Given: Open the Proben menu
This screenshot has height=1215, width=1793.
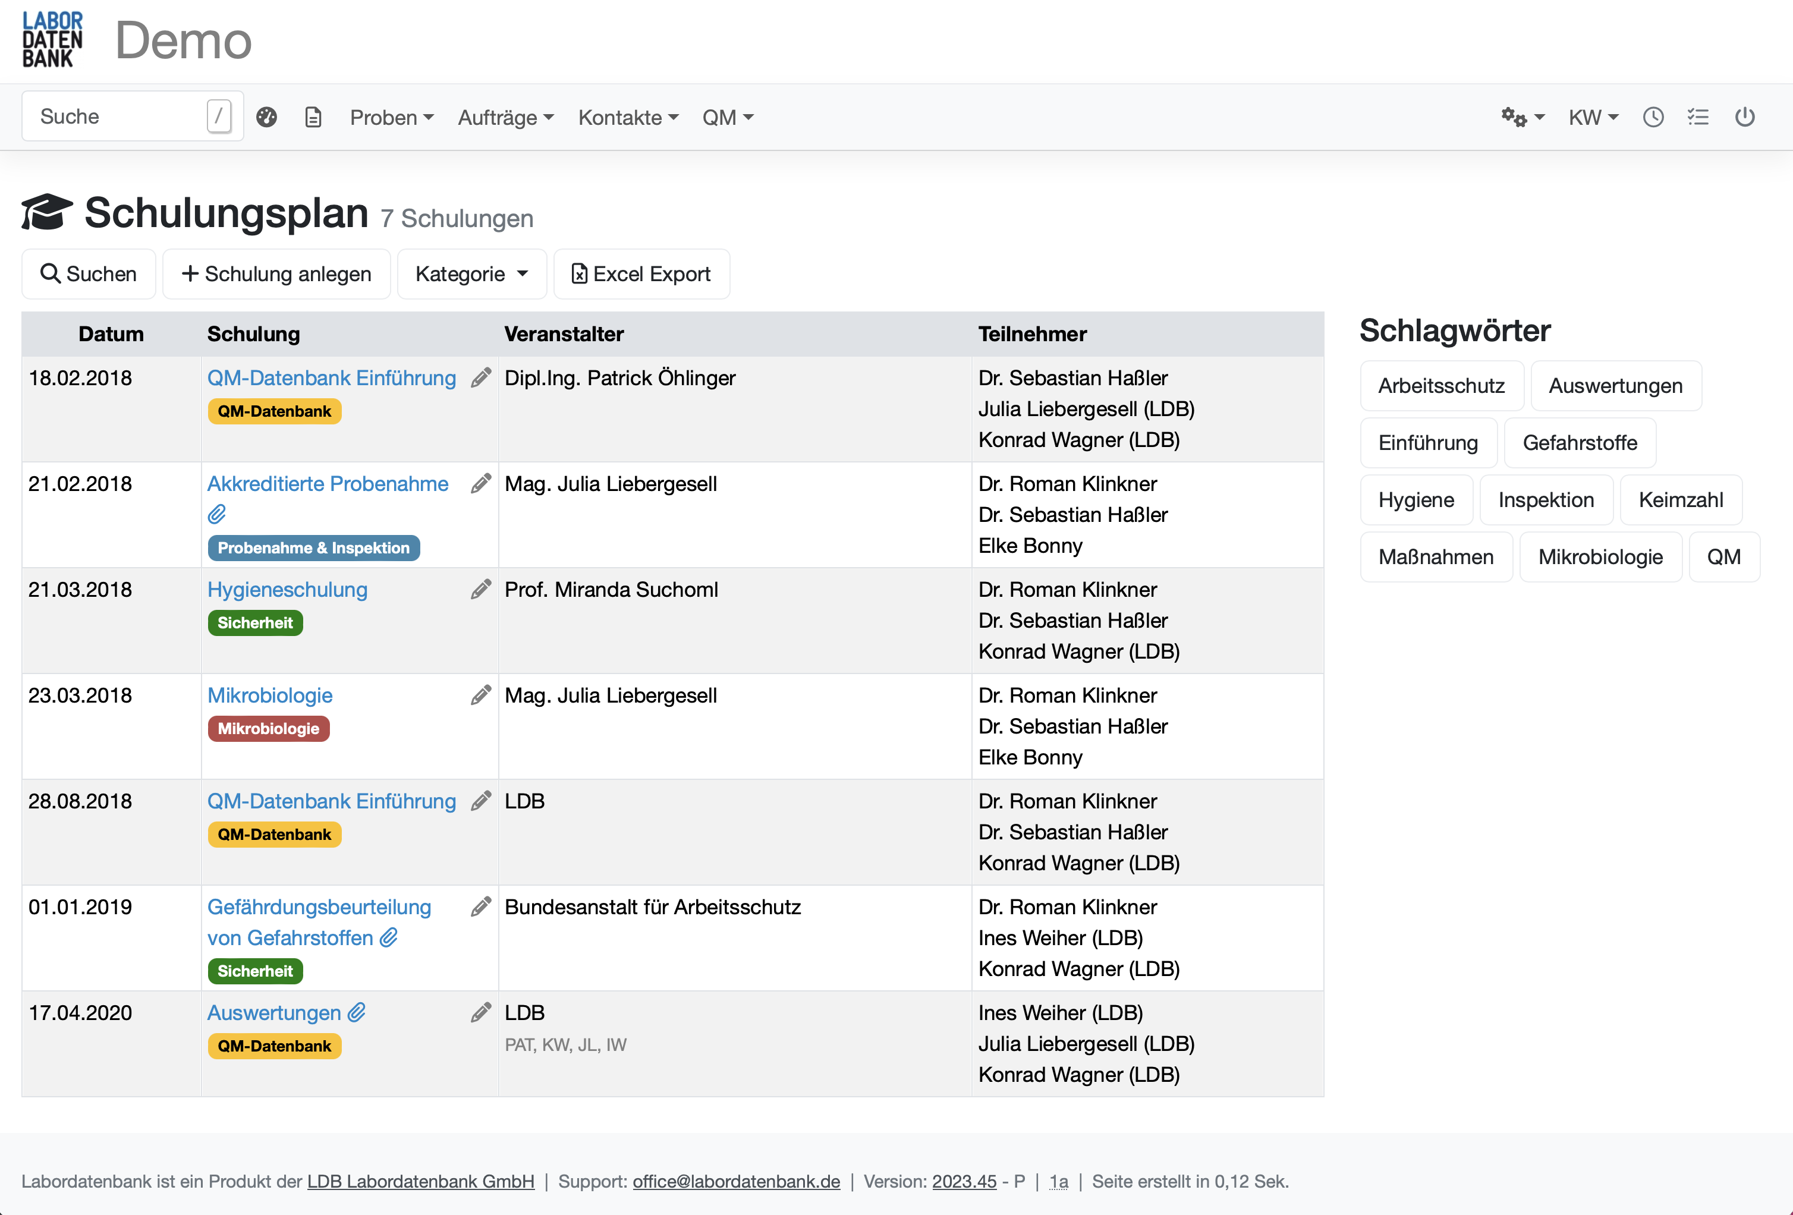Looking at the screenshot, I should [x=391, y=117].
